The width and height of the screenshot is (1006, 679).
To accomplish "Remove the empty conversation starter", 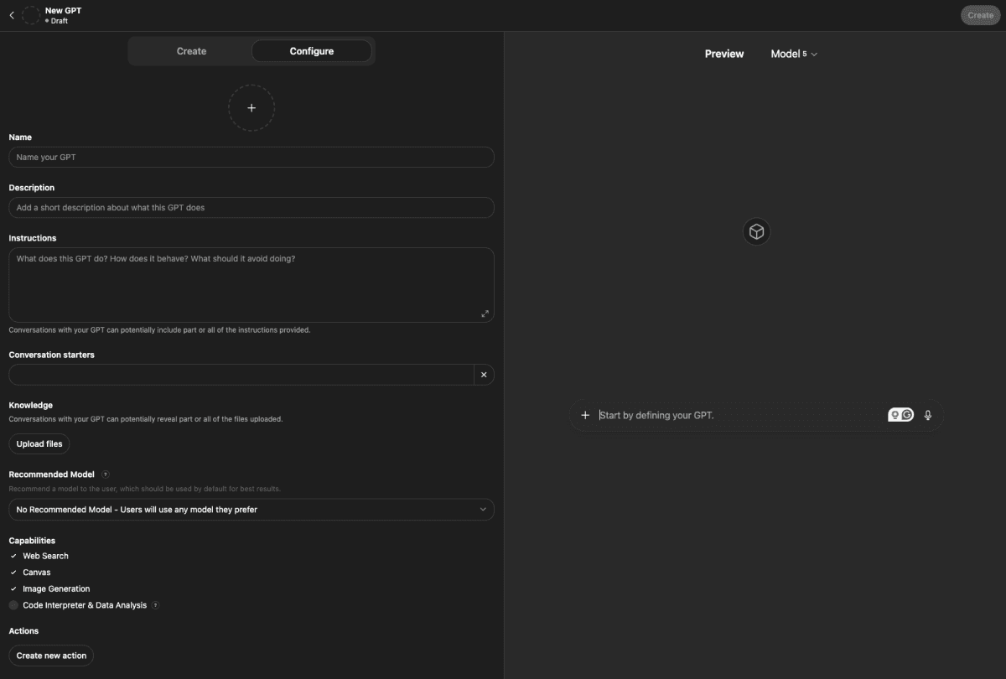I will (x=484, y=375).
